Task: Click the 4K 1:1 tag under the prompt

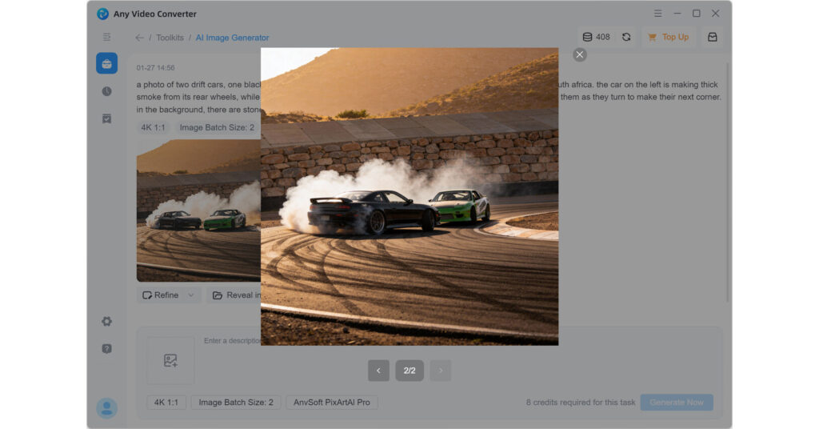Action: pos(153,127)
